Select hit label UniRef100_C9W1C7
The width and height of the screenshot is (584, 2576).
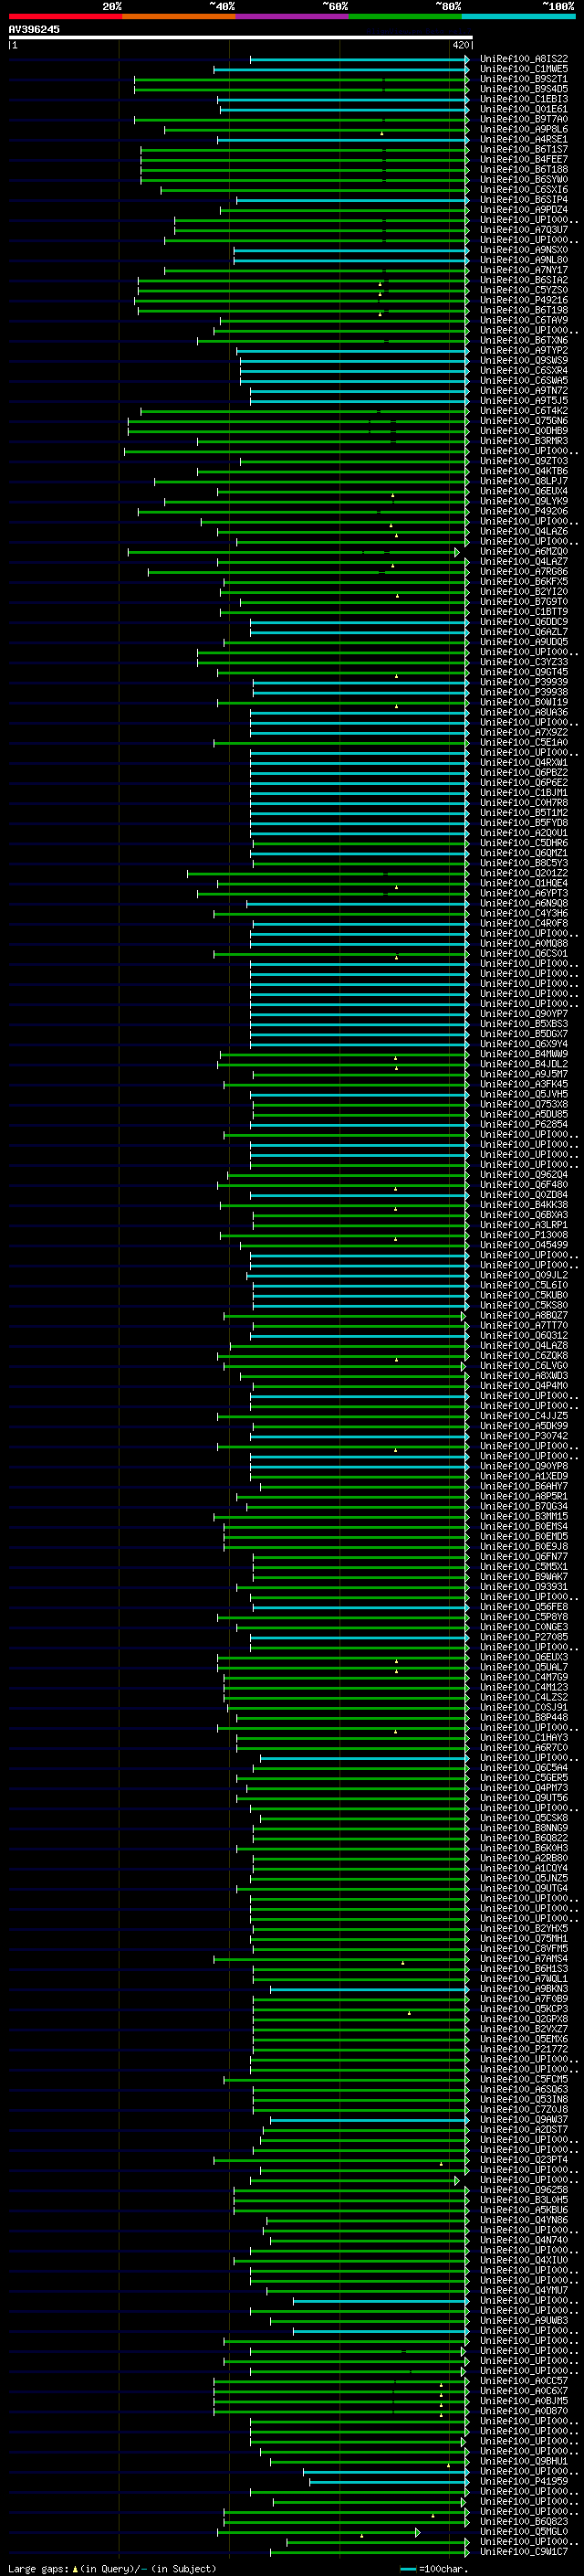(524, 2553)
